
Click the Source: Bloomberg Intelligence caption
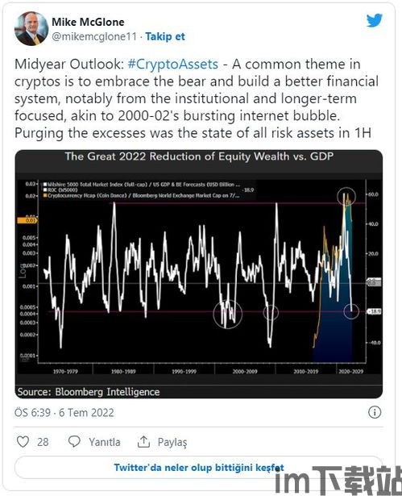point(89,392)
